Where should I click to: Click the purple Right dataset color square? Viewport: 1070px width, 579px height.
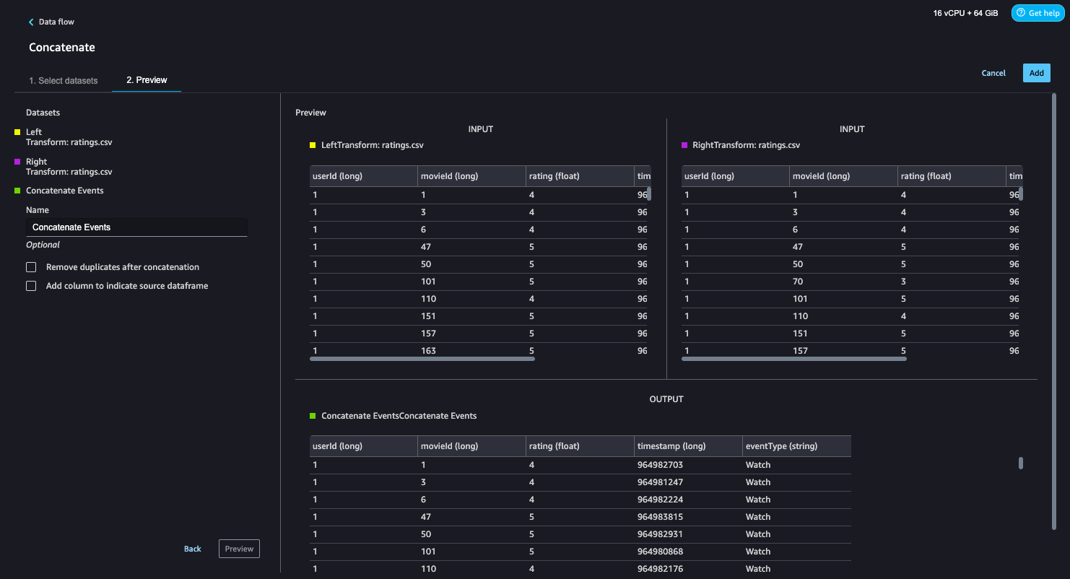17,162
